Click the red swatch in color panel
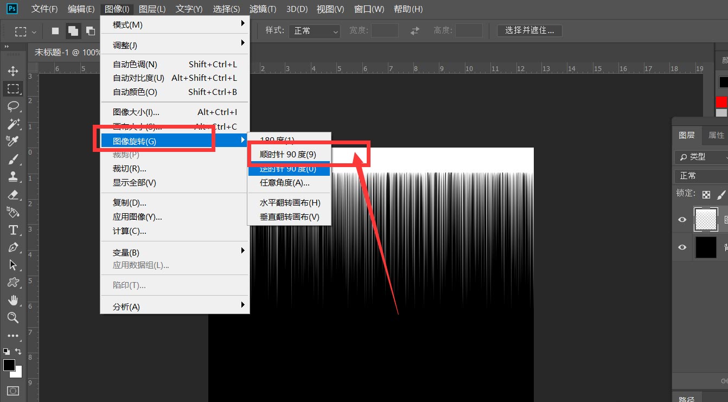The image size is (728, 402). click(721, 102)
